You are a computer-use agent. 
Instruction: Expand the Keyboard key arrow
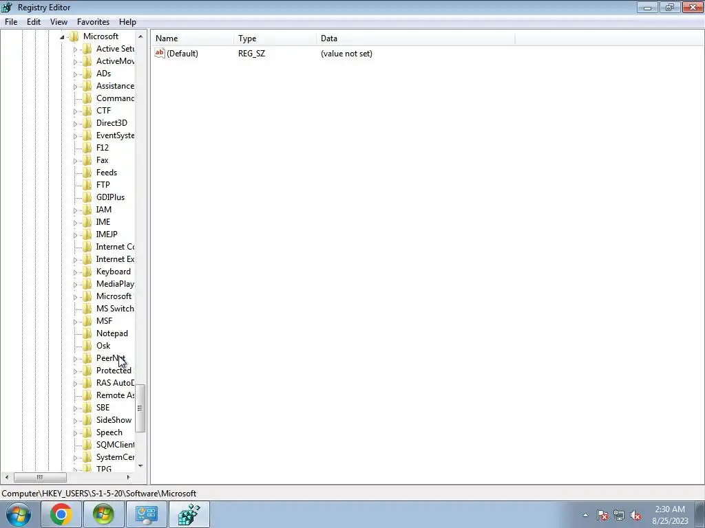(75, 272)
